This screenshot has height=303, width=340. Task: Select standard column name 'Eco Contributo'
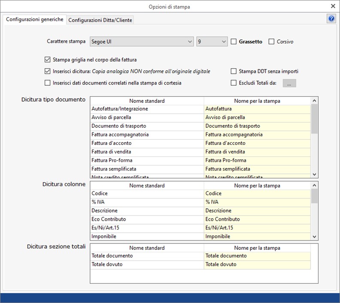pos(147,219)
